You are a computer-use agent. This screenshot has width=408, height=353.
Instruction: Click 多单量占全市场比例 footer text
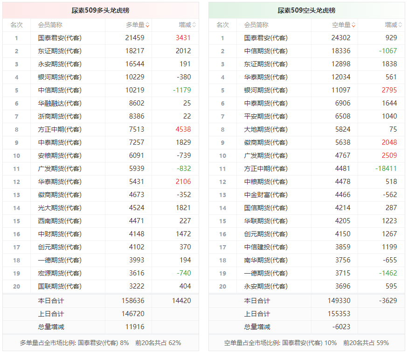(x=100, y=343)
